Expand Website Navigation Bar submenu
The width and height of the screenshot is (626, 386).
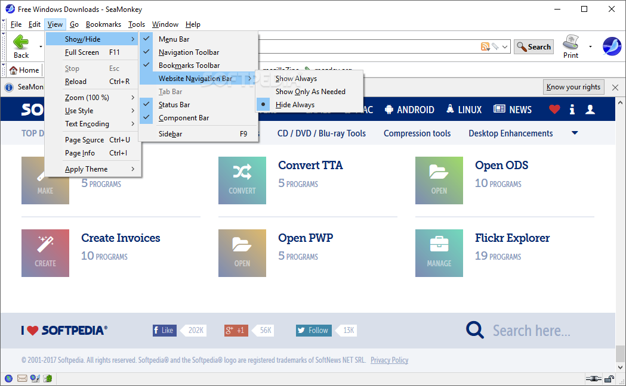point(198,79)
